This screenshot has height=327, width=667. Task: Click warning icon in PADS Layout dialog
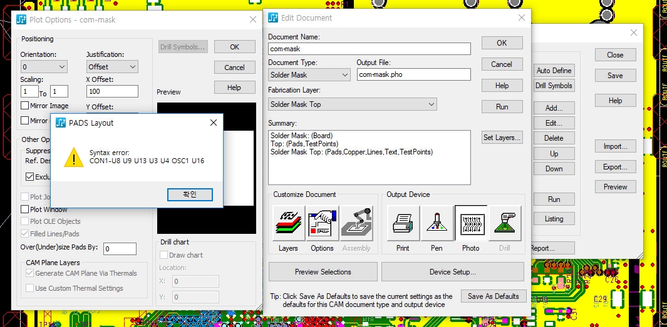coord(75,157)
